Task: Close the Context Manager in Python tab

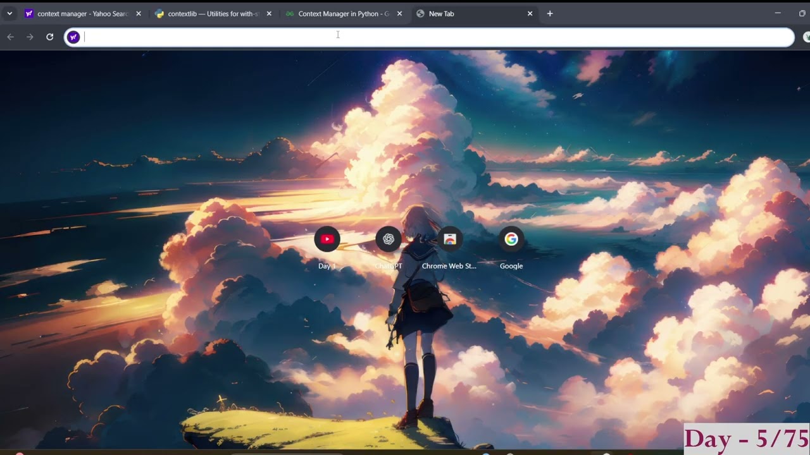Action: tap(399, 13)
